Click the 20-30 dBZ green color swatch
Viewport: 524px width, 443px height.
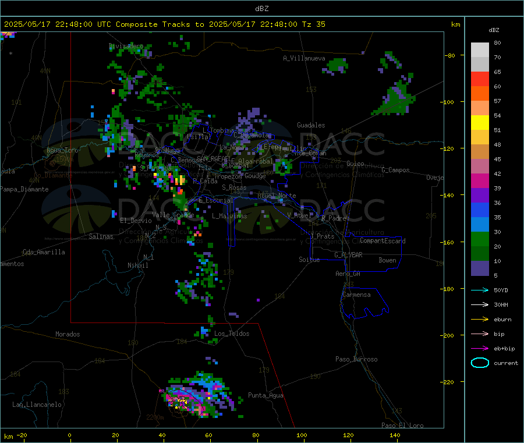480,239
